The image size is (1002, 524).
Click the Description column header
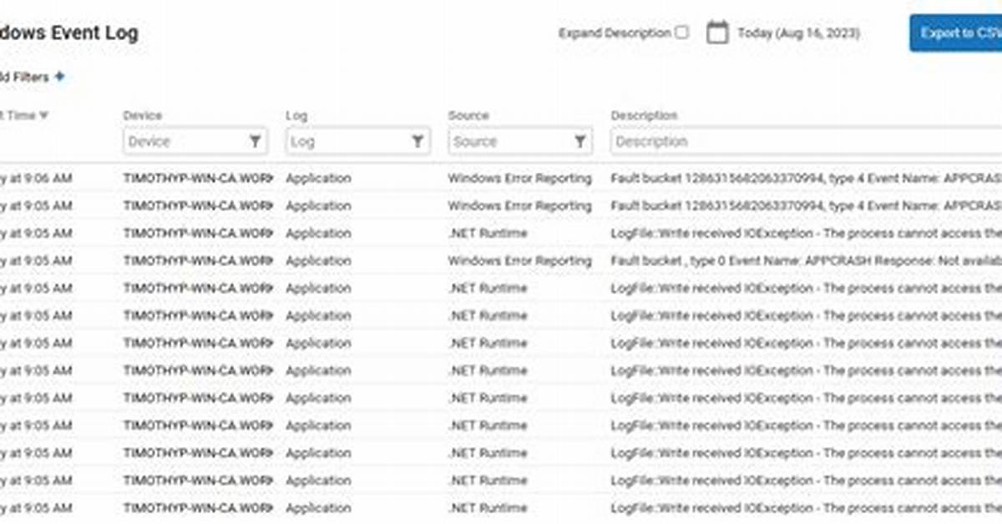pyautogui.click(x=644, y=115)
